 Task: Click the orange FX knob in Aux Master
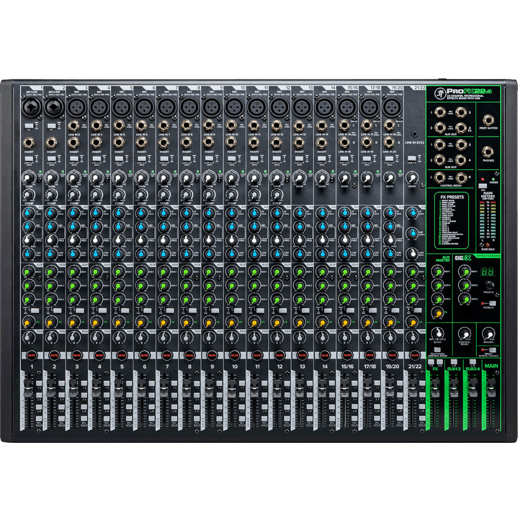pyautogui.click(x=438, y=313)
